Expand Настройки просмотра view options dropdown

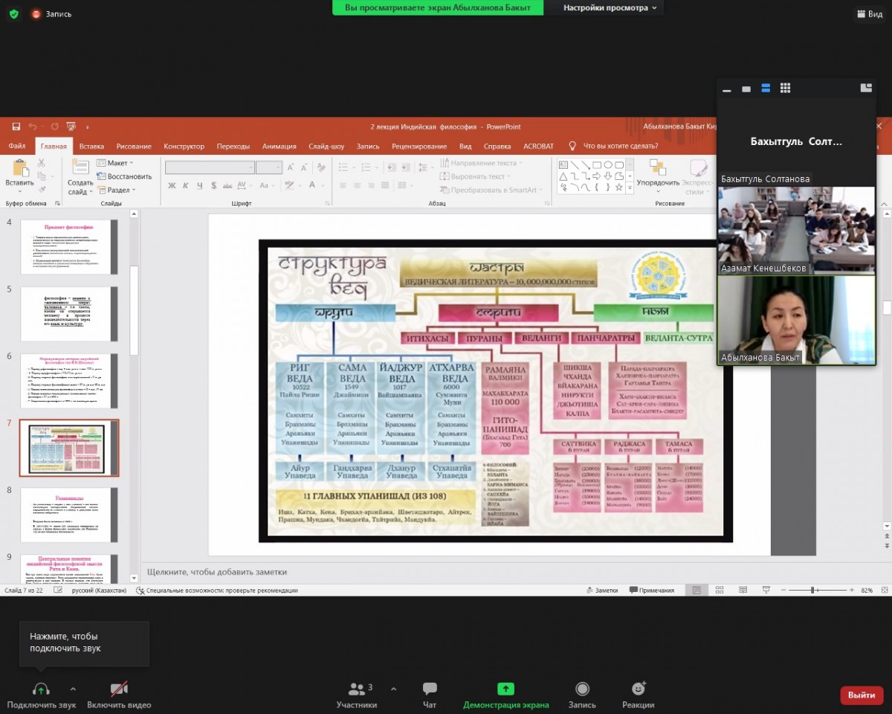pos(610,7)
